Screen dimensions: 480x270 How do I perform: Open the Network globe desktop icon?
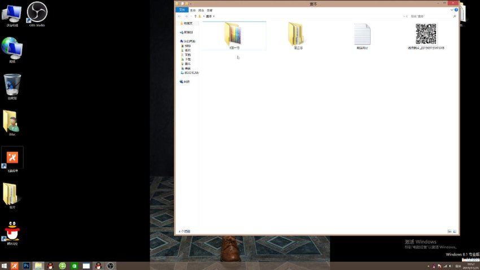pos(12,50)
